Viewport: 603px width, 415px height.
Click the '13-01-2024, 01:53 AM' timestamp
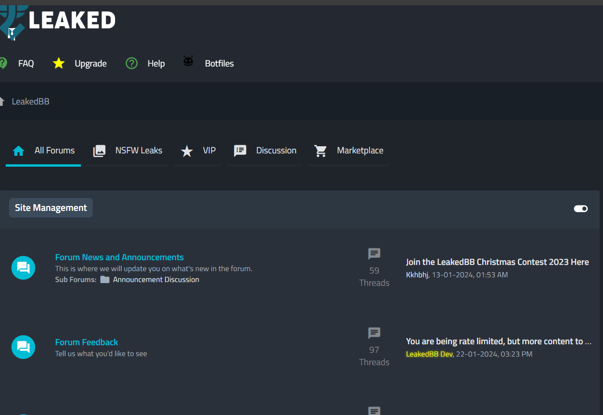click(470, 275)
